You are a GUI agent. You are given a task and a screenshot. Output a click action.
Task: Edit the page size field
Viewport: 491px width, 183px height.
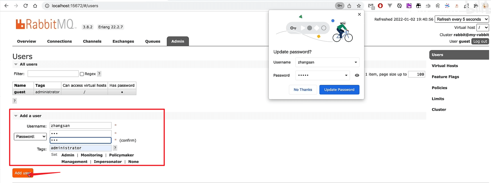(x=417, y=74)
